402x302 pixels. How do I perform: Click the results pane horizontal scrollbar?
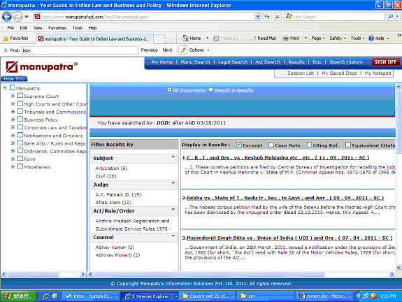click(209, 274)
